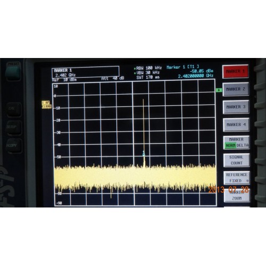
Task: Toggle MARKER NORM/DELTA mode
Action: (236, 143)
